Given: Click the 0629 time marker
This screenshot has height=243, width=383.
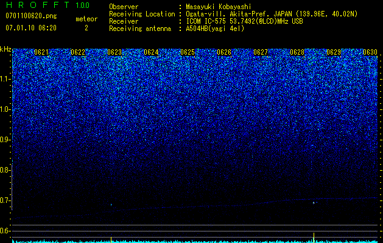Looking at the screenshot, I should click(334, 52).
